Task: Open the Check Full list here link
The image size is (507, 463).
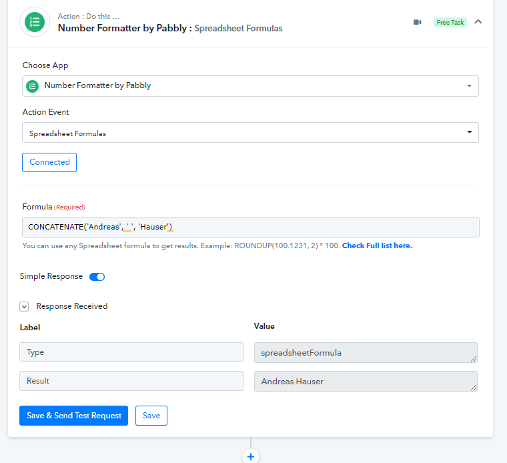Action: coord(377,246)
